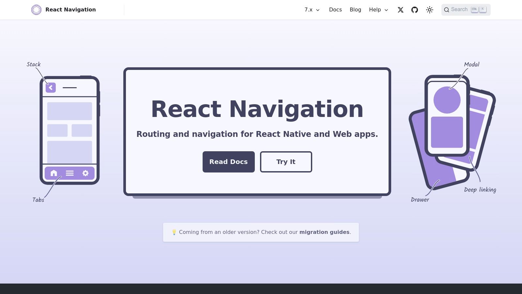This screenshot has height=294, width=522.
Task: Click the React Navigation logo icon
Action: 36,10
